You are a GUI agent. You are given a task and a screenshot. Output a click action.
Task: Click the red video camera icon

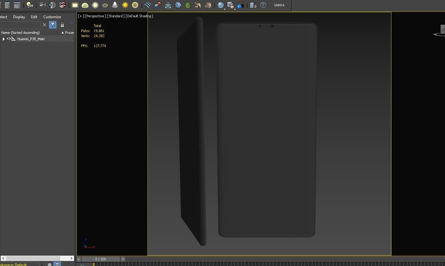[62, 5]
